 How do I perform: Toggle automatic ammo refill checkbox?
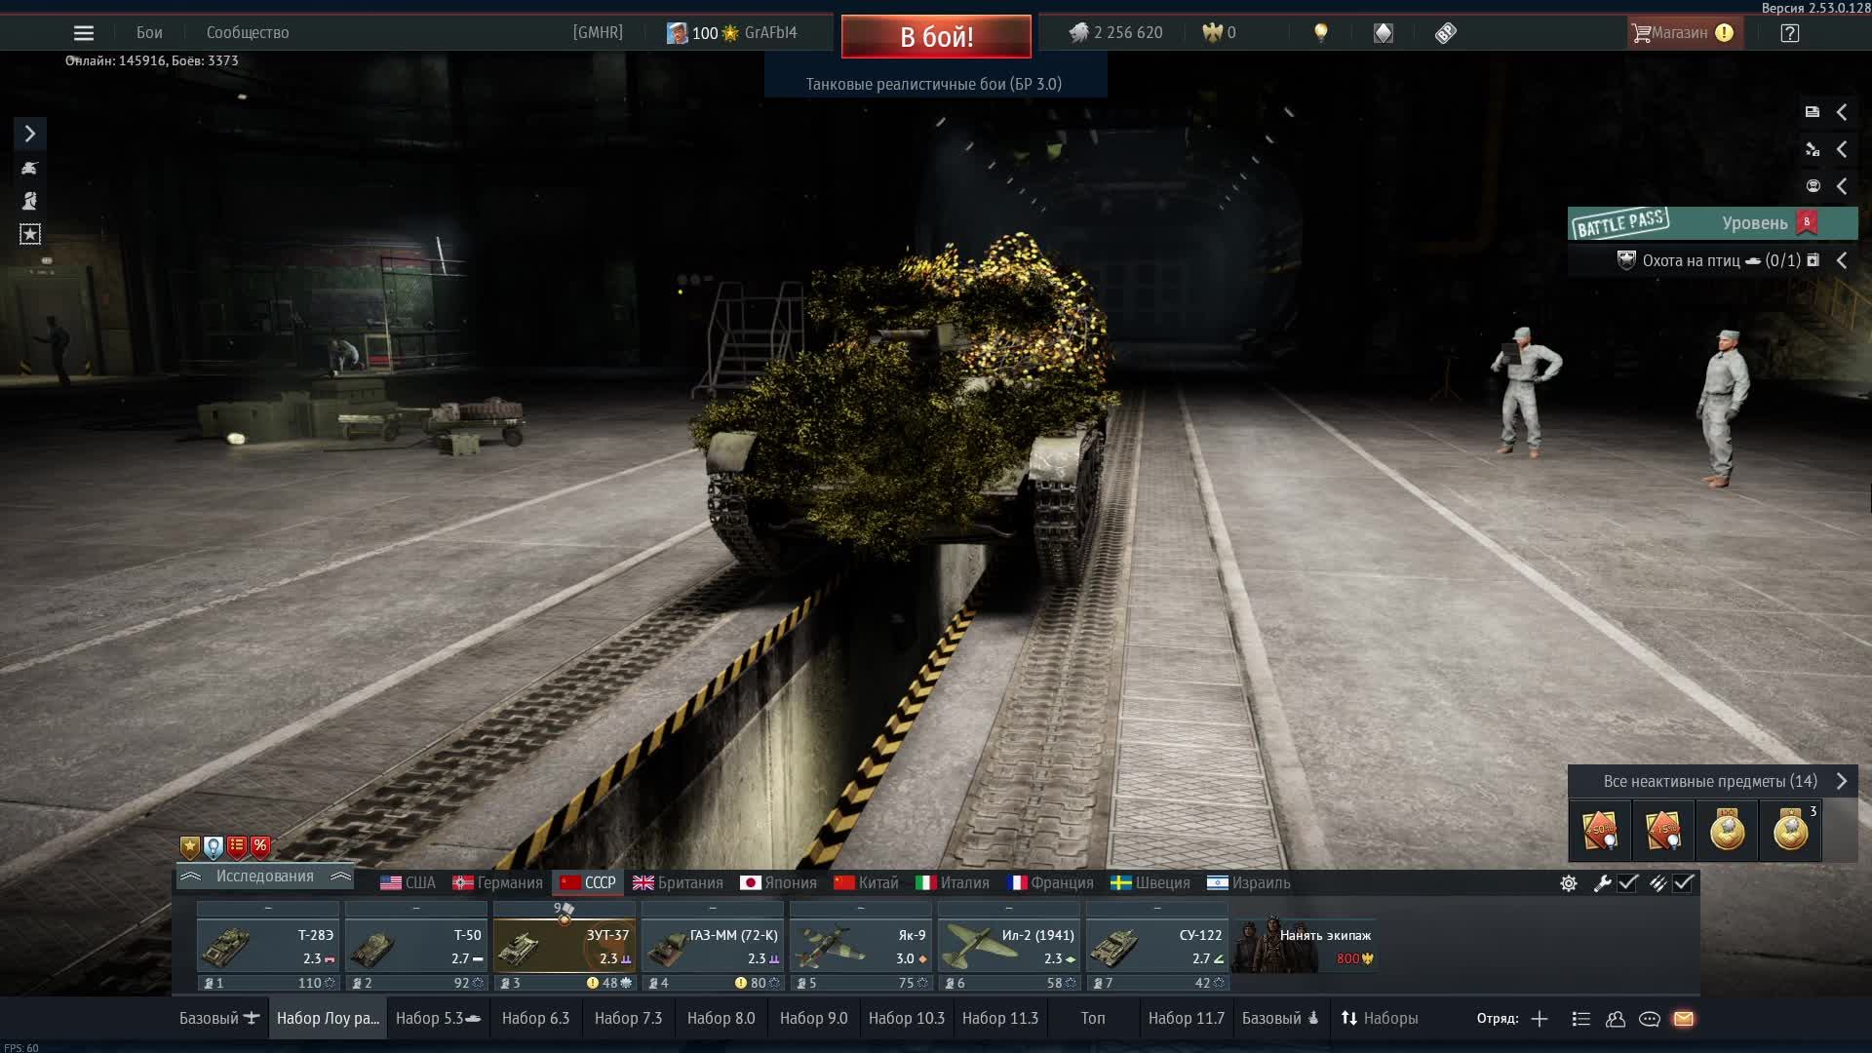pyautogui.click(x=1684, y=883)
